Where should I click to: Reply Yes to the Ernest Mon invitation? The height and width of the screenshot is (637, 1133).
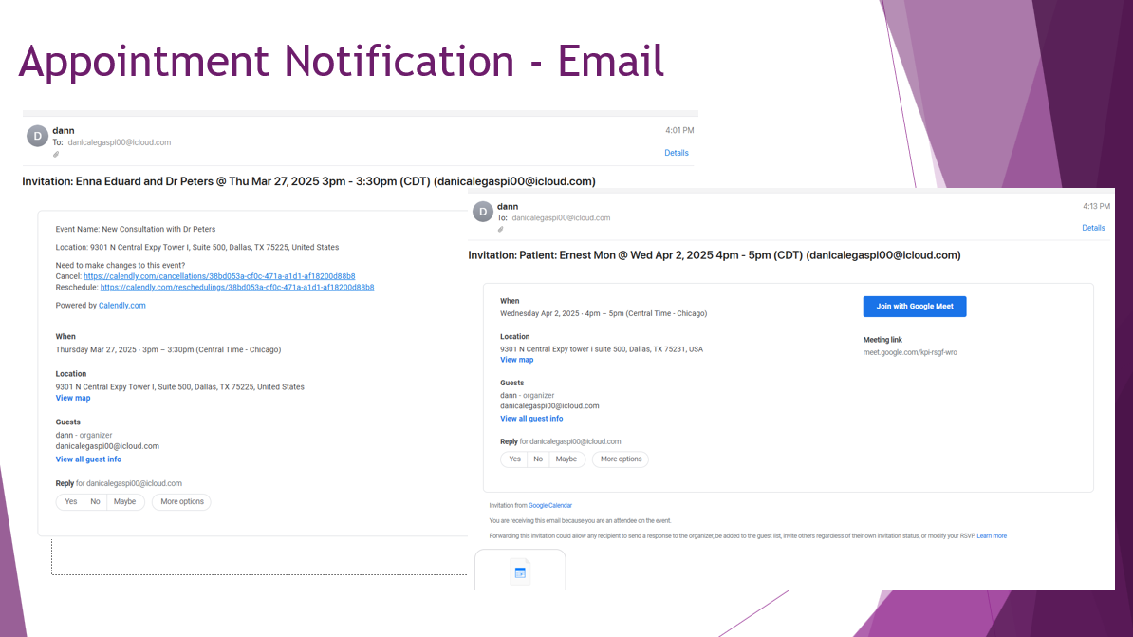pos(514,459)
